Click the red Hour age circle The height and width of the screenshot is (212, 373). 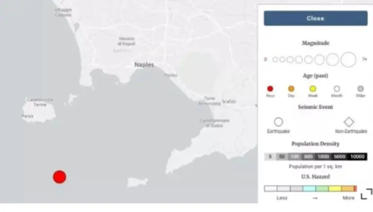pyautogui.click(x=270, y=89)
